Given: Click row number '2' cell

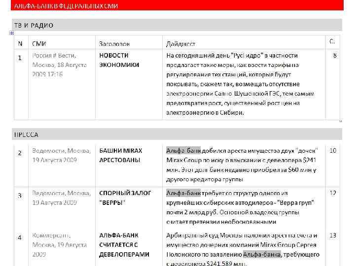Looking at the screenshot, I should coord(20,153).
